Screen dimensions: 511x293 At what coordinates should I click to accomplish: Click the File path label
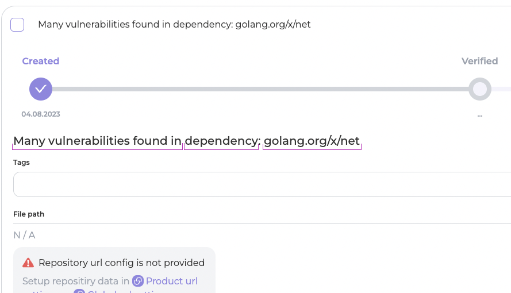point(29,214)
